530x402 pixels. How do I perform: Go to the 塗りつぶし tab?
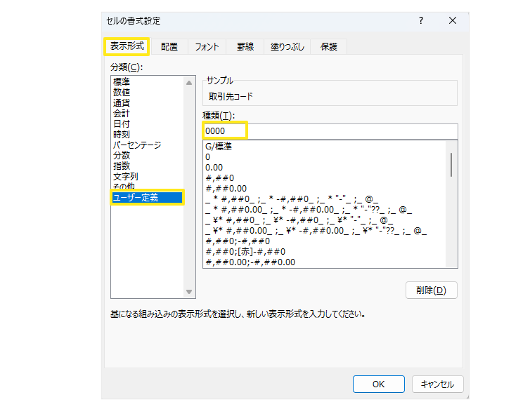click(288, 47)
